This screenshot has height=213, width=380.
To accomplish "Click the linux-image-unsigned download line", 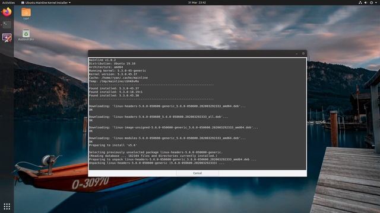I will click(x=173, y=128).
